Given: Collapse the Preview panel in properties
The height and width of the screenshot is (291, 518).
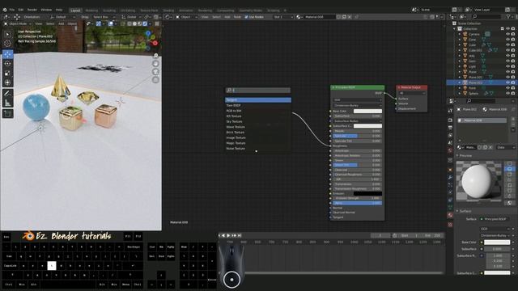Looking at the screenshot, I should pos(458,155).
